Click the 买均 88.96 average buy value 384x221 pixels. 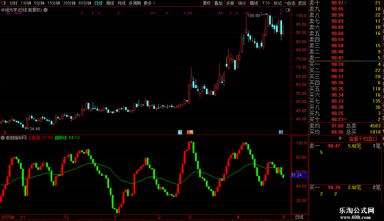(x=327, y=132)
